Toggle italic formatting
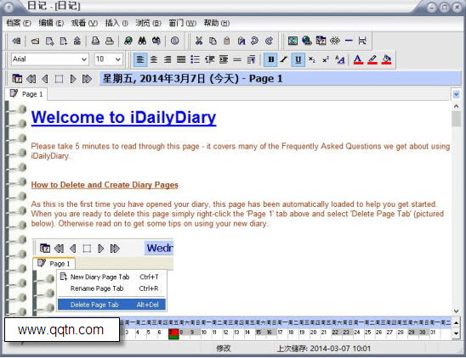Screen dimensions: 466x358 click(284, 59)
